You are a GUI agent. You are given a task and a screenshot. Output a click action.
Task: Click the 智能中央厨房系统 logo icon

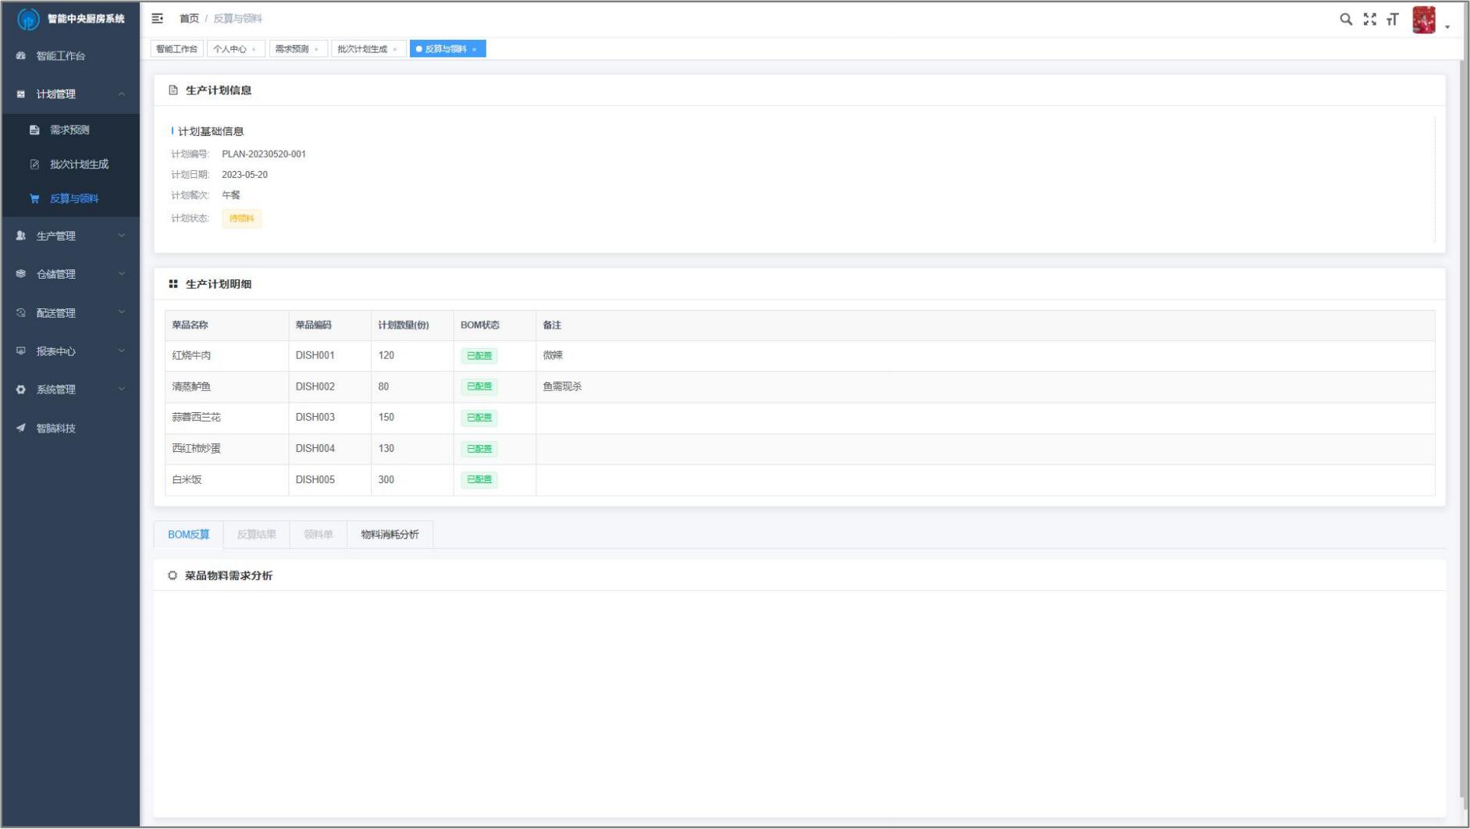28,19
